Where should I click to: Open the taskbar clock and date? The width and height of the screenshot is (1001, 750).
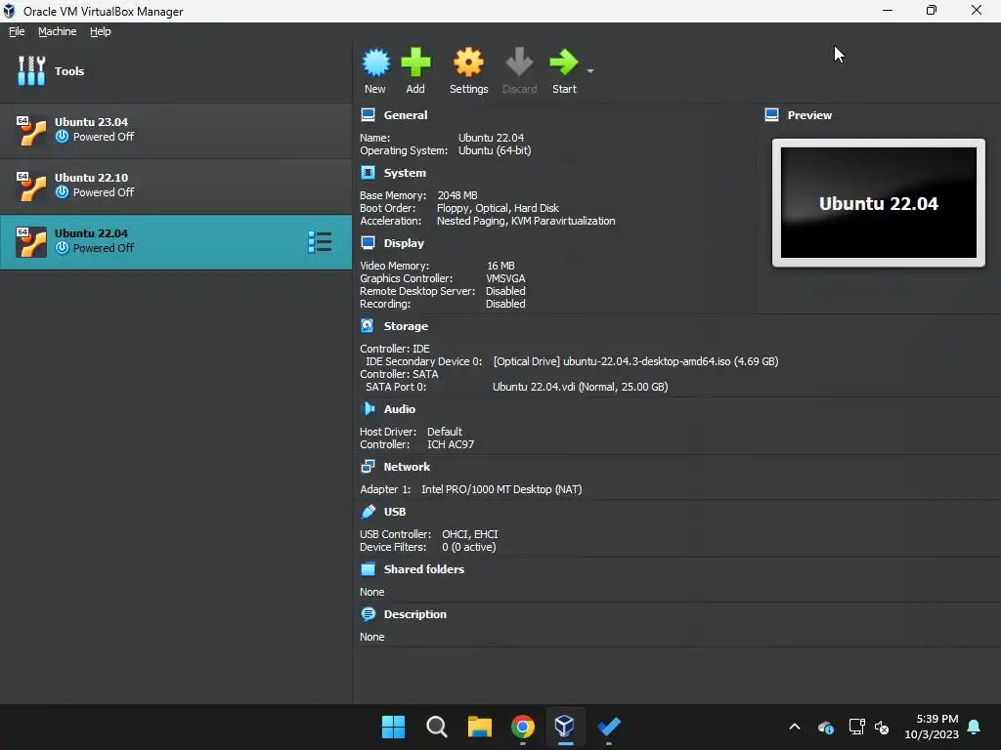pyautogui.click(x=932, y=727)
